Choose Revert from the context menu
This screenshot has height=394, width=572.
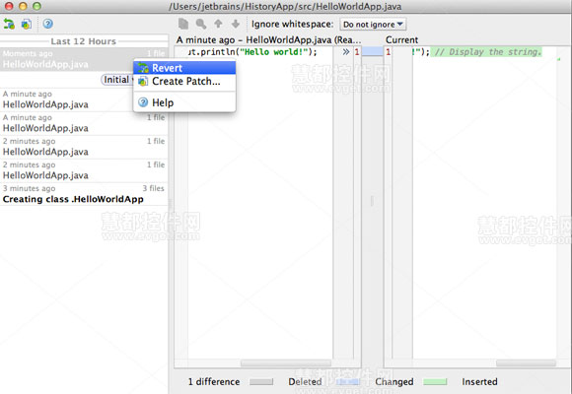(184, 68)
